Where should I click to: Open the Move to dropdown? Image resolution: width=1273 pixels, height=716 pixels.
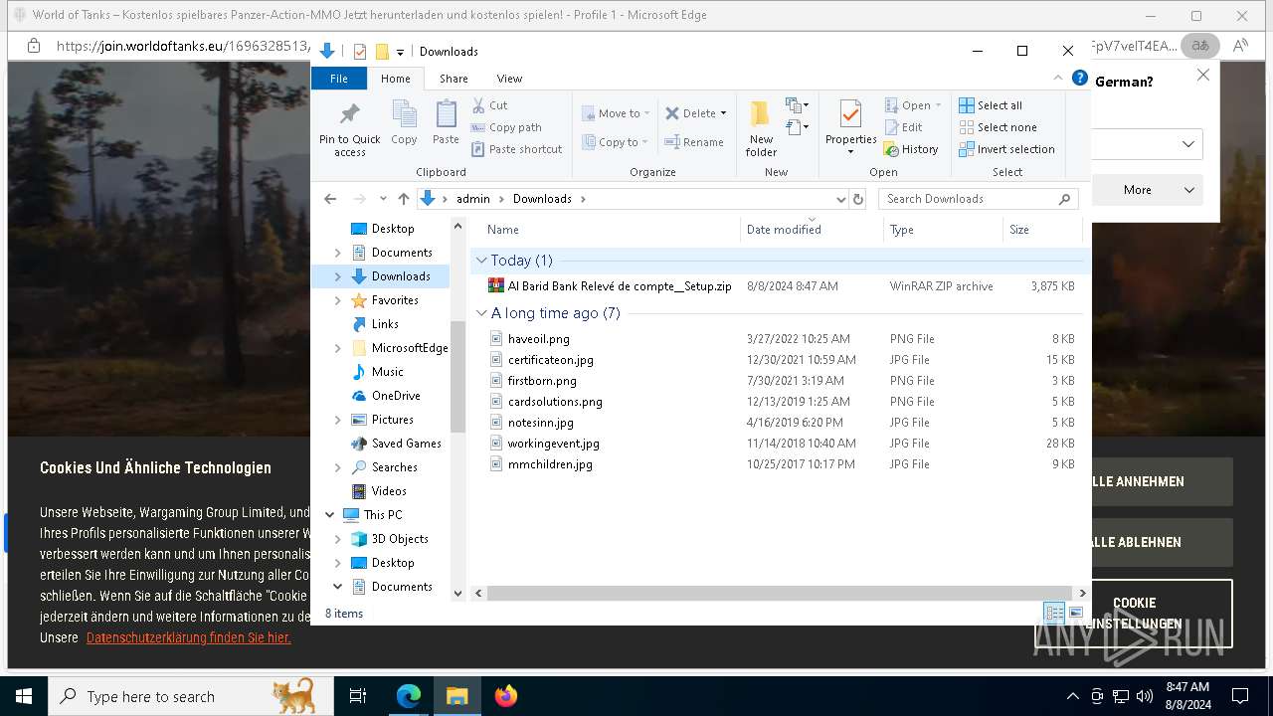click(x=616, y=113)
